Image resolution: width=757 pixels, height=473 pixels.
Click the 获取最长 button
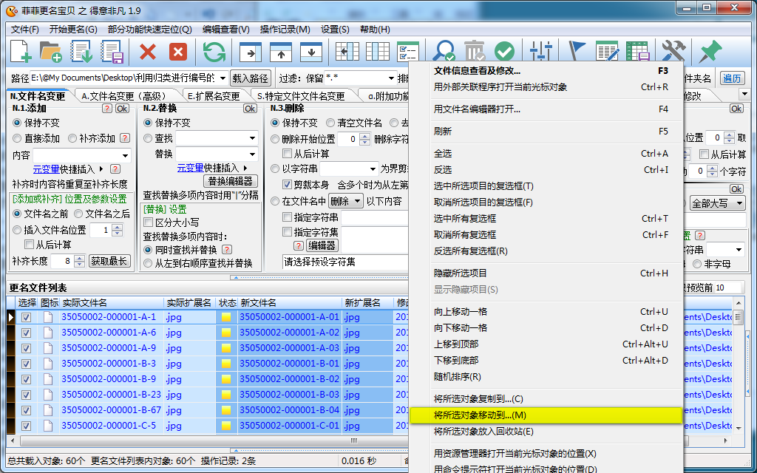pyautogui.click(x=110, y=261)
